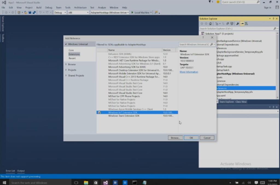Screen dimensions: 280x185
Task: Select Microsoft .NET Core Runtime Package row
Action: [137, 60]
